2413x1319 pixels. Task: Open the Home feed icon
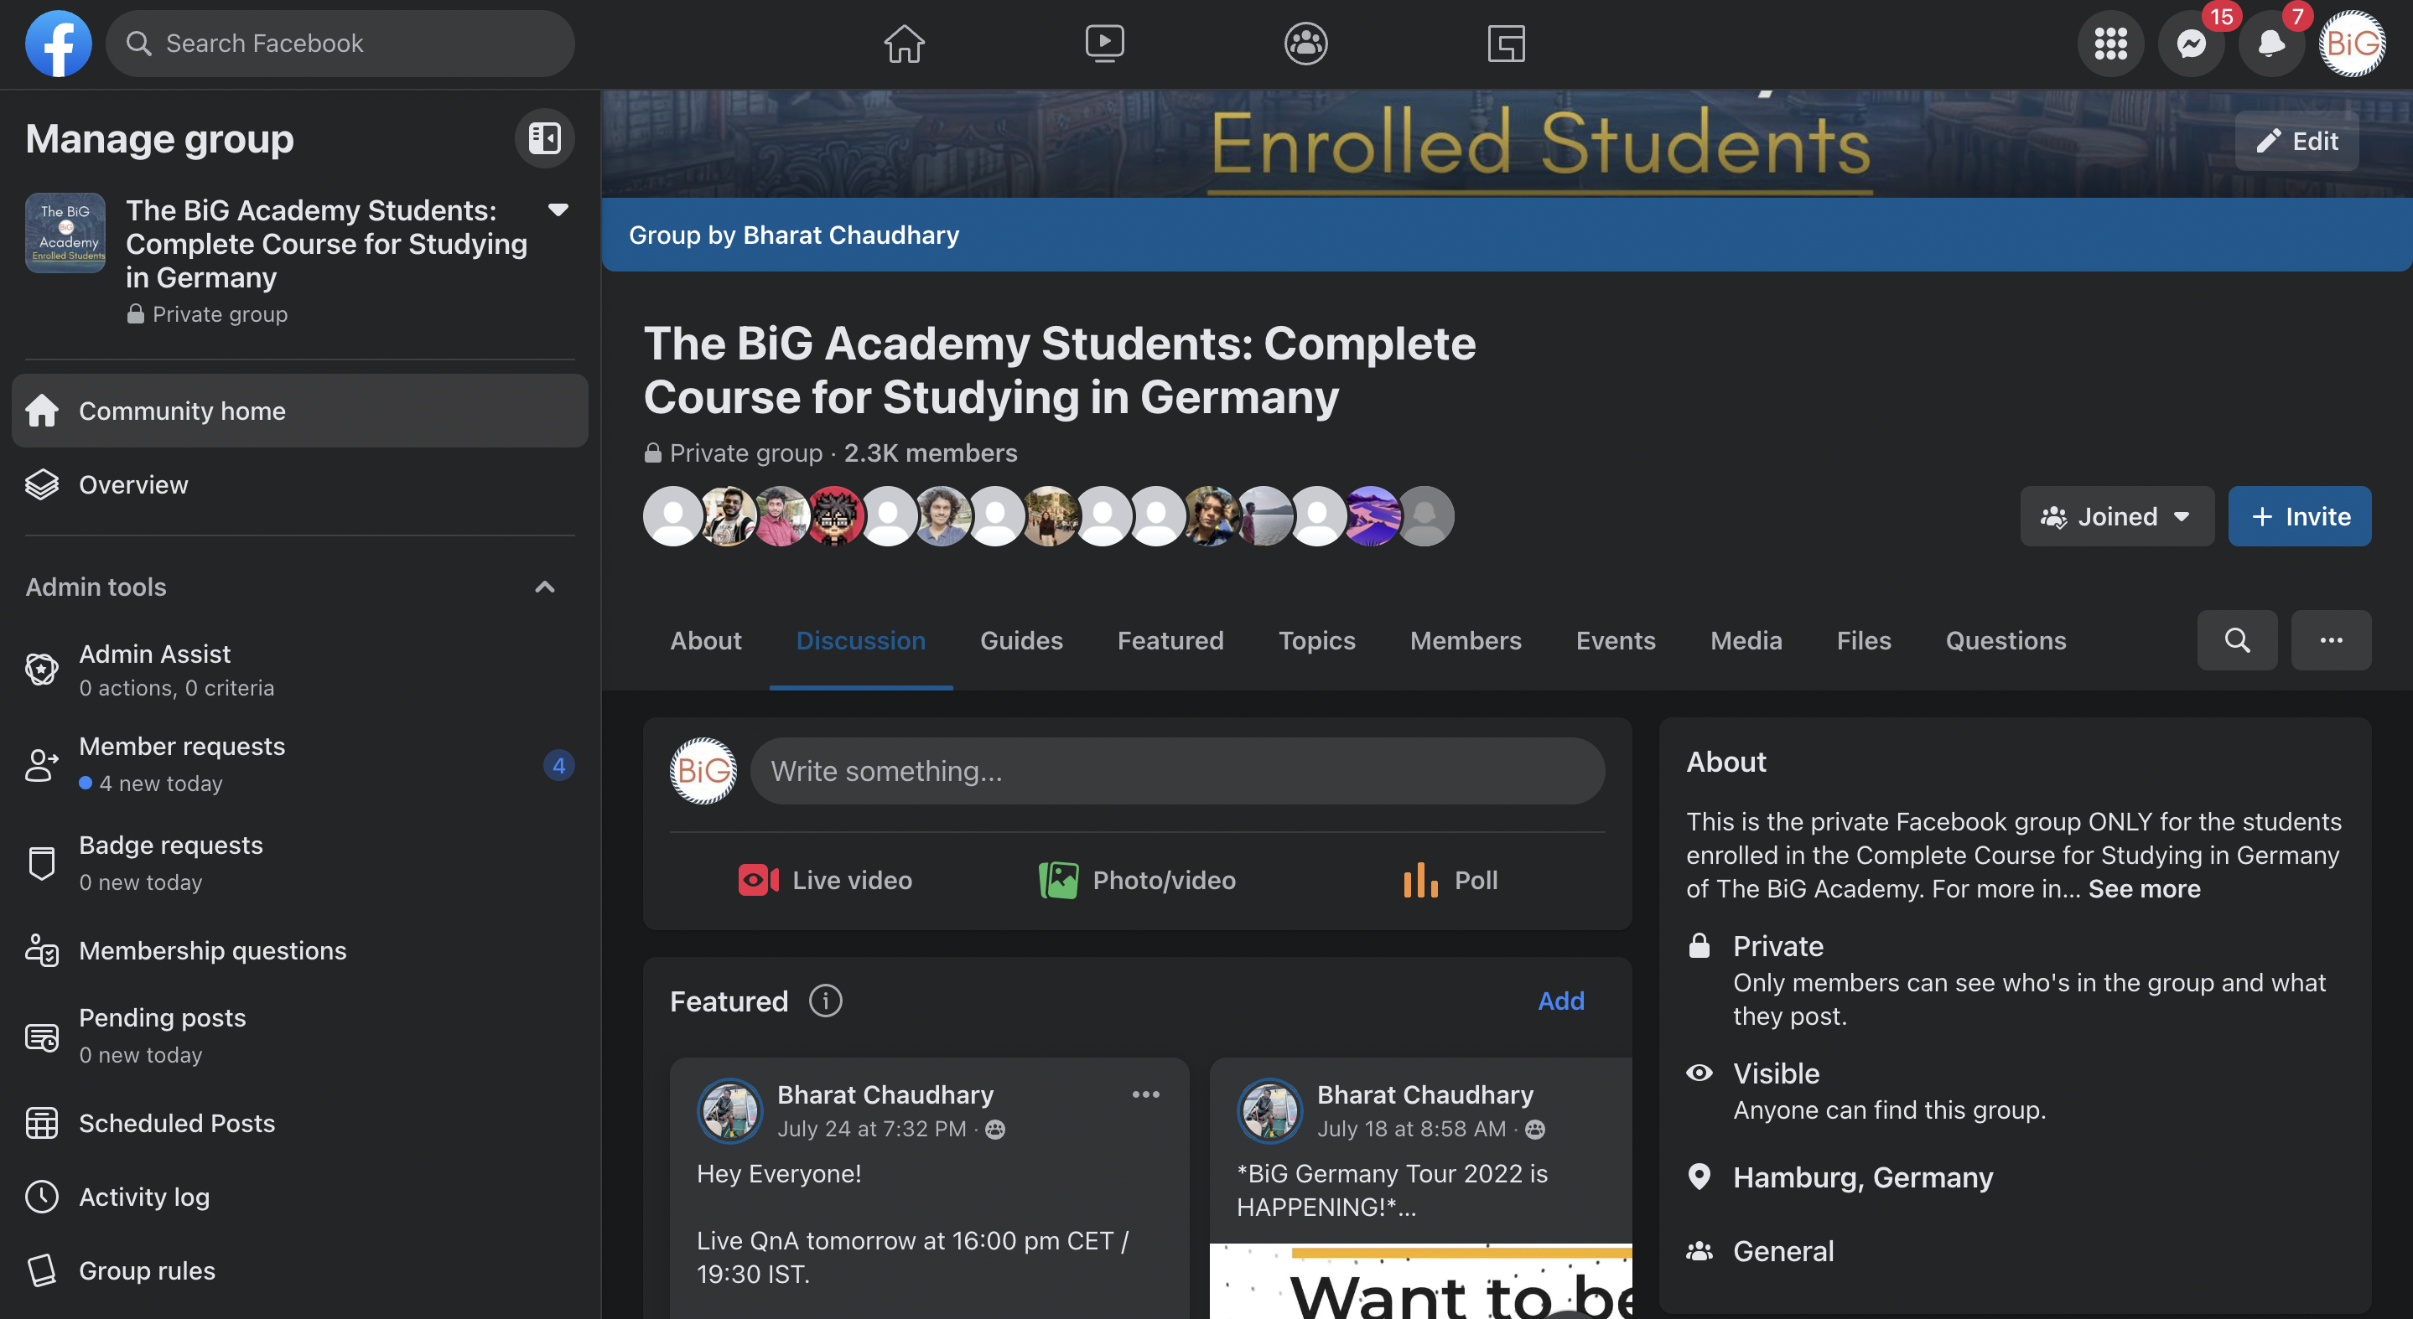(904, 43)
